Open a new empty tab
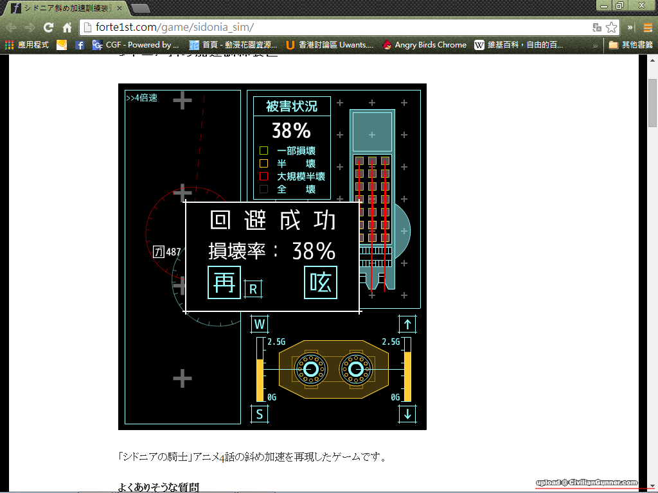Screen dimensions: 658x493 [x=140, y=8]
